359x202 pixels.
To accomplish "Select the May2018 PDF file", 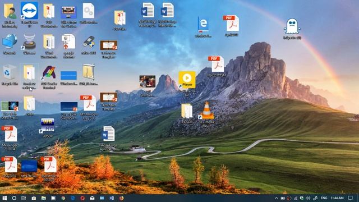I will pyautogui.click(x=10, y=164).
